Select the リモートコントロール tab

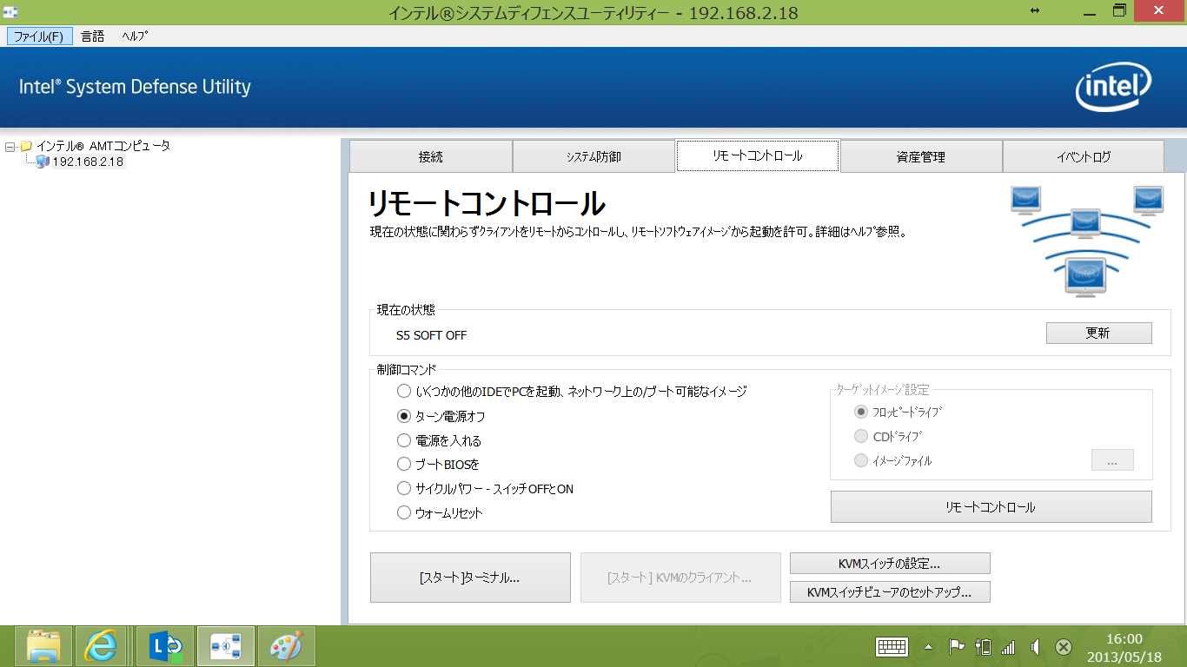tap(758, 155)
